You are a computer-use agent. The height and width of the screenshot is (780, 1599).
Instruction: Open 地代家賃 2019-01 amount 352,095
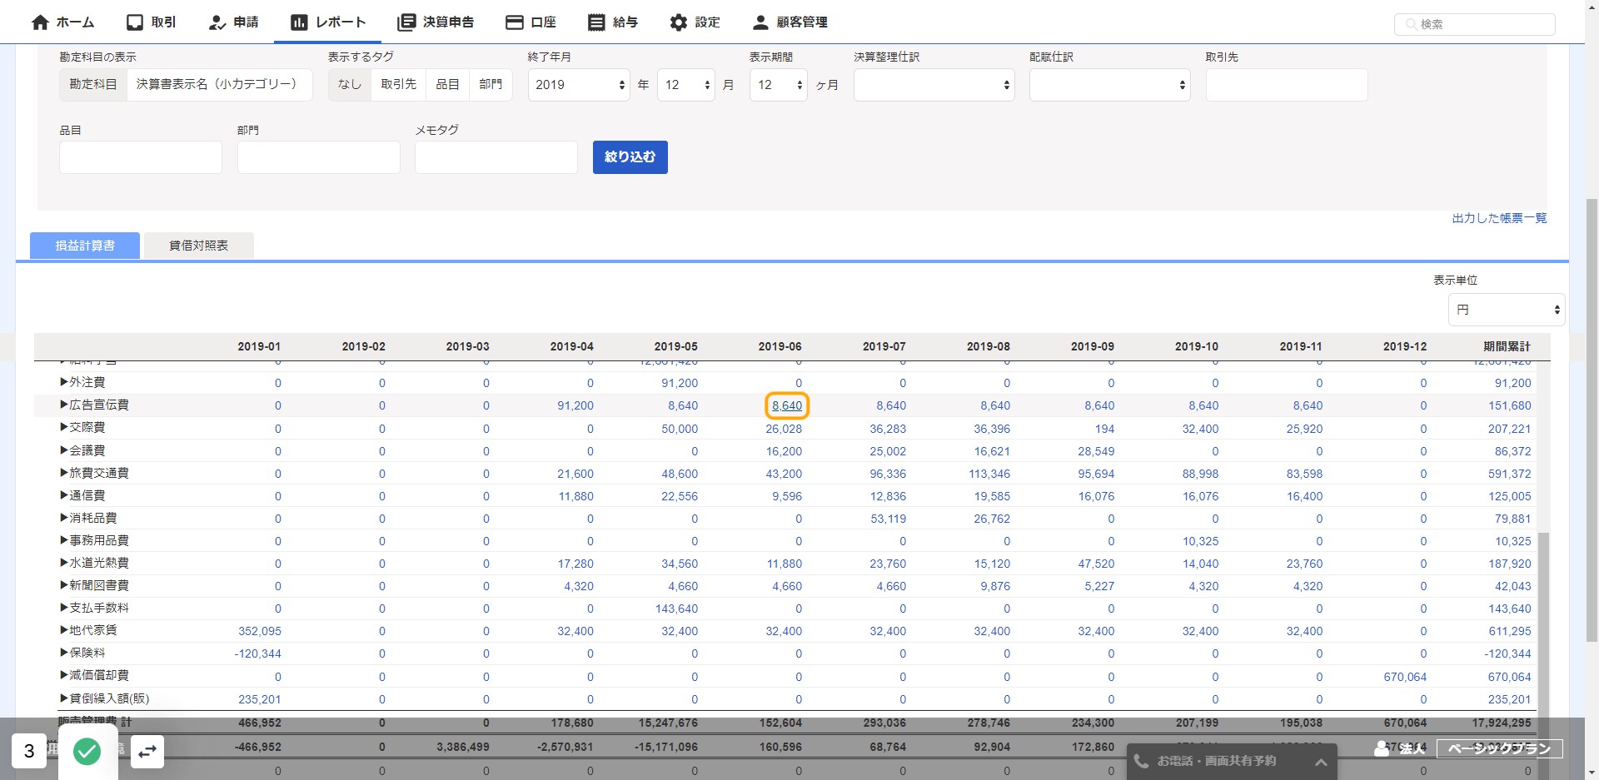tap(260, 631)
